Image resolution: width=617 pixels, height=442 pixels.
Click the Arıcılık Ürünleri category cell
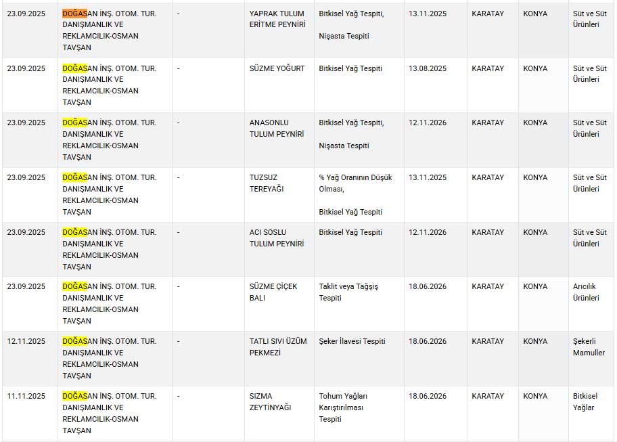click(x=586, y=292)
